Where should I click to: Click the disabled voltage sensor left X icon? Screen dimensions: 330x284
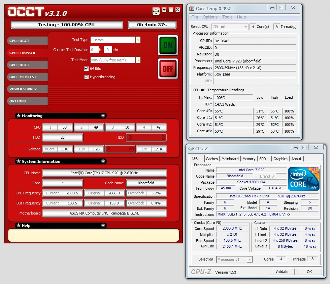pos(109,149)
